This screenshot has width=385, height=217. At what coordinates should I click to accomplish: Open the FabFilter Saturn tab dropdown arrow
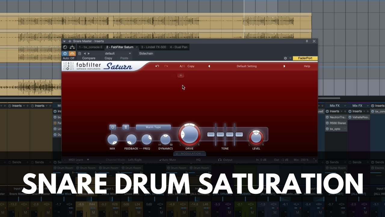pos(137,47)
